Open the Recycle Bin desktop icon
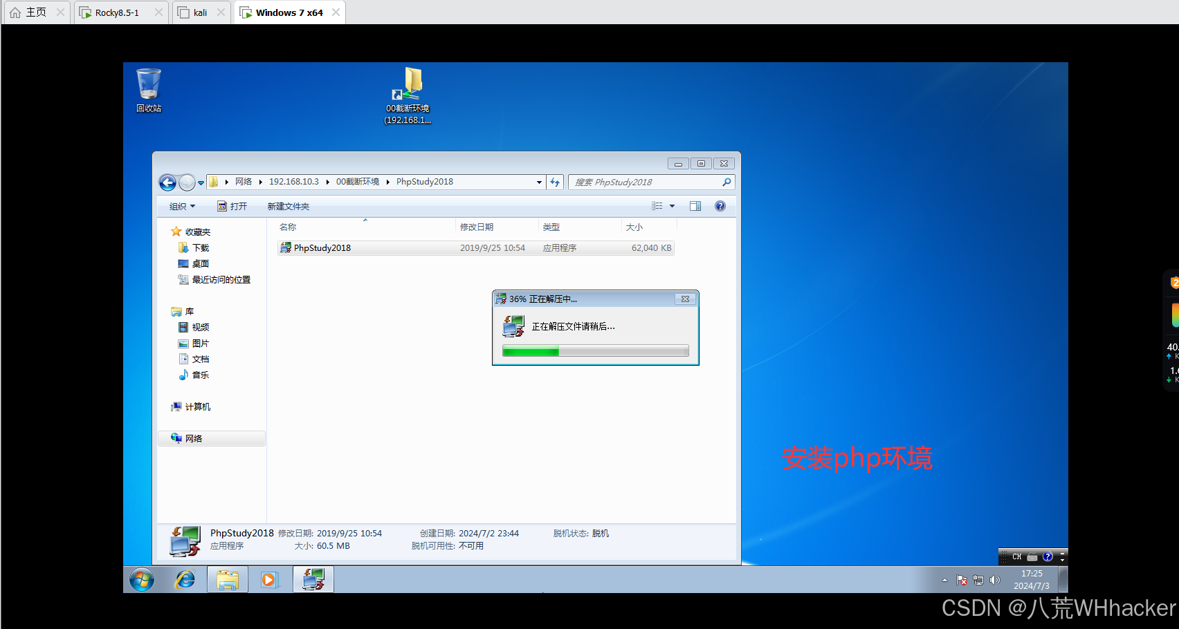Viewport: 1179px width, 629px height. click(x=149, y=90)
